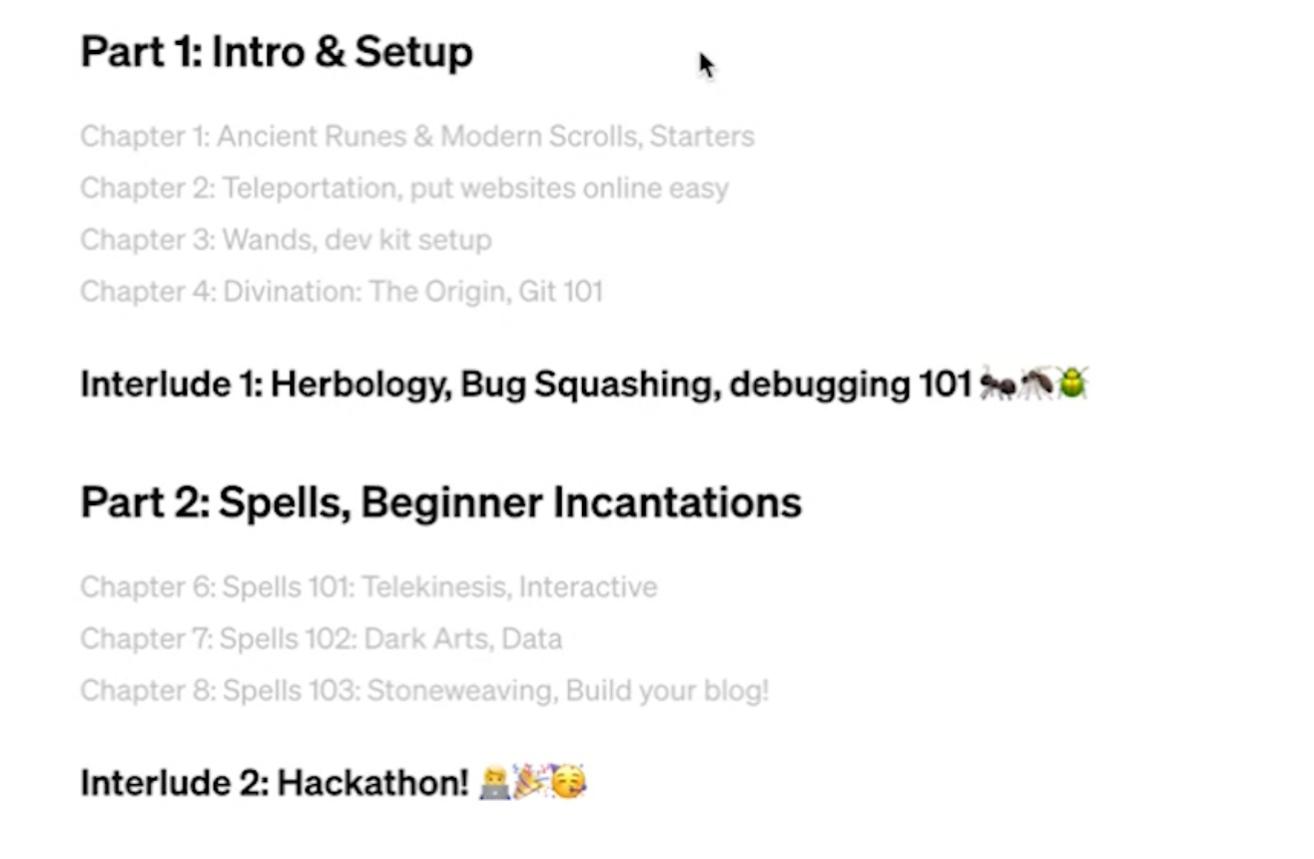Click the Interlude 2: Hackathon heading text
Screen dimensions: 1314x859
275,783
